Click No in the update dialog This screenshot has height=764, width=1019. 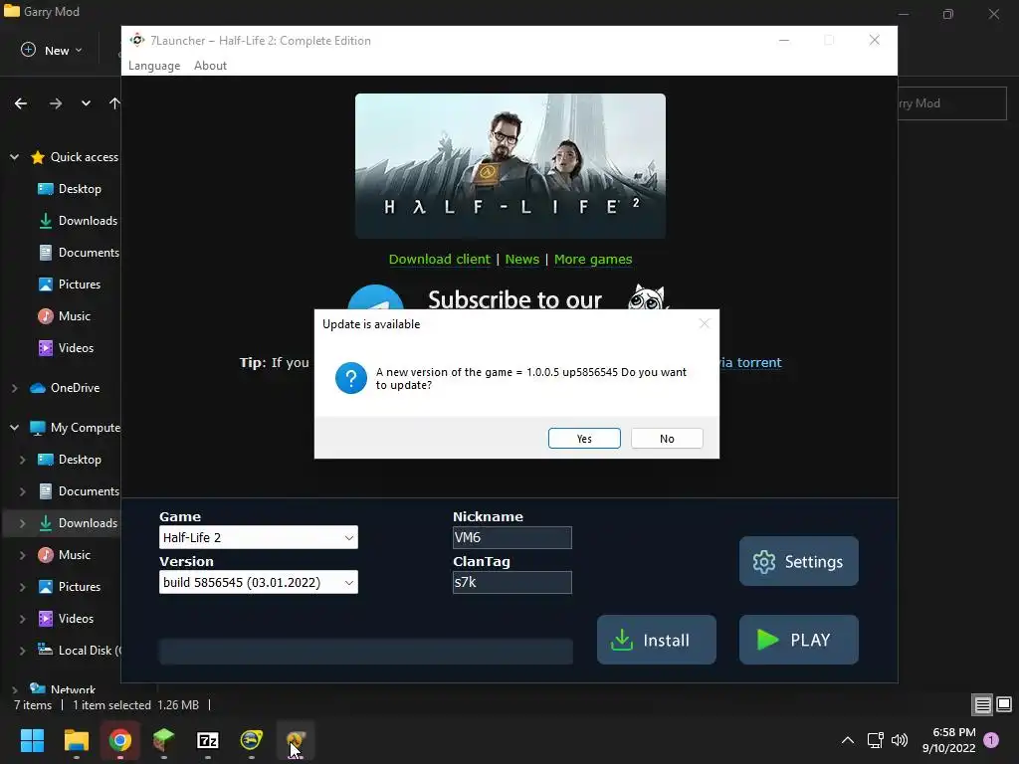click(x=667, y=439)
